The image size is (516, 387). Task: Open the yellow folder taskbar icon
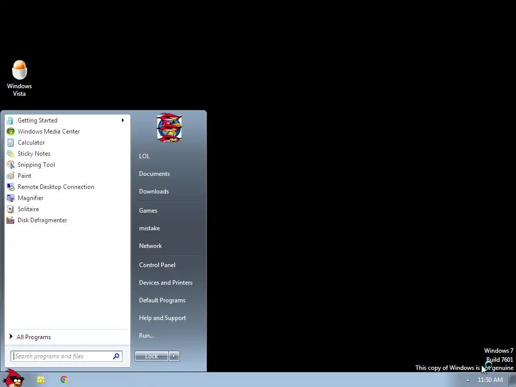tap(40, 380)
